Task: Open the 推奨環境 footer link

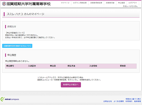Action: pos(137,101)
